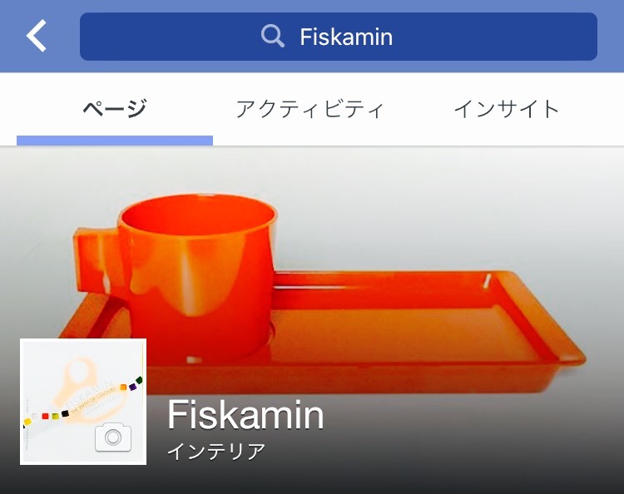The image size is (624, 494).
Task: Open the インサイト tab
Action: click(507, 109)
